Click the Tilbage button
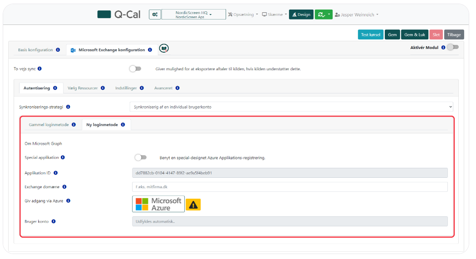 click(x=454, y=34)
